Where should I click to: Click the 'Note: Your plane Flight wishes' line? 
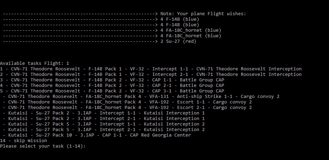pyautogui.click(x=125, y=14)
